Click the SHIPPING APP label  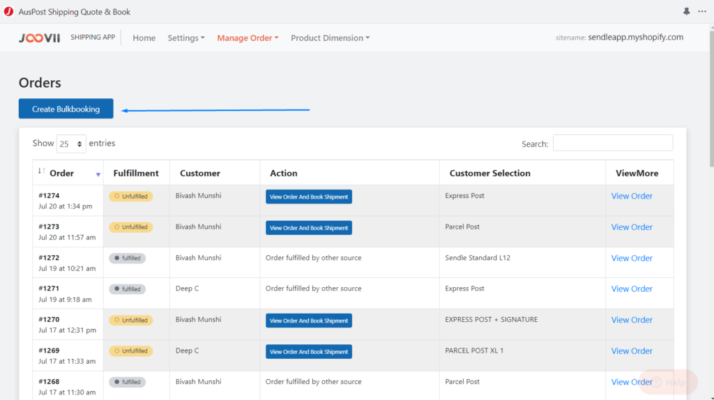click(93, 38)
